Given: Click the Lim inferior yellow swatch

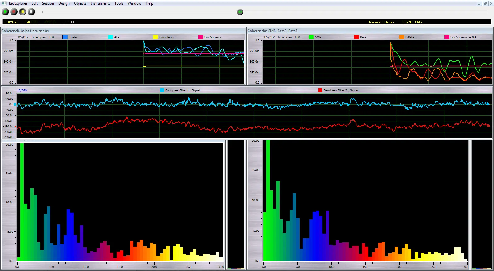Looking at the screenshot, I should [155, 37].
